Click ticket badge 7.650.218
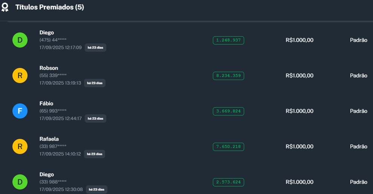Screen dimensions: 373x194 click(x=228, y=146)
